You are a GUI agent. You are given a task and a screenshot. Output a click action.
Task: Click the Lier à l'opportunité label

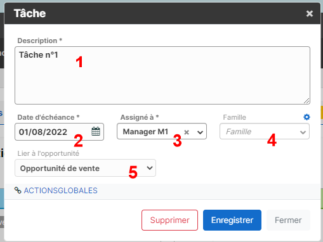tap(48, 153)
